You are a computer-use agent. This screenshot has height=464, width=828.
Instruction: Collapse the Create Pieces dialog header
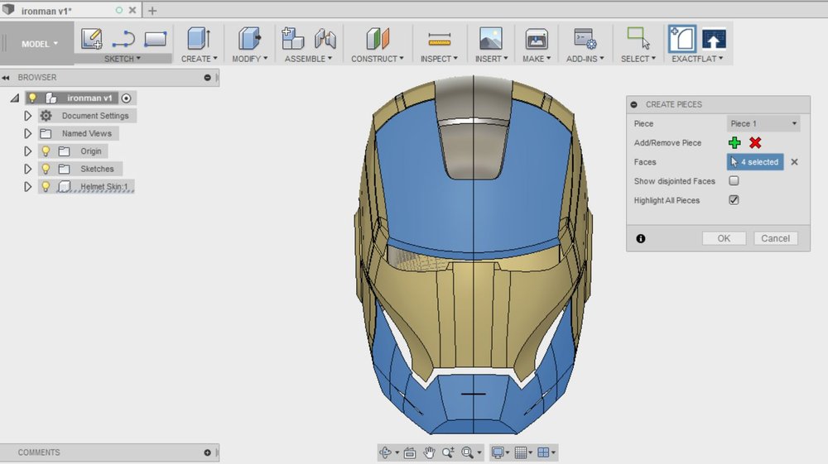click(633, 104)
